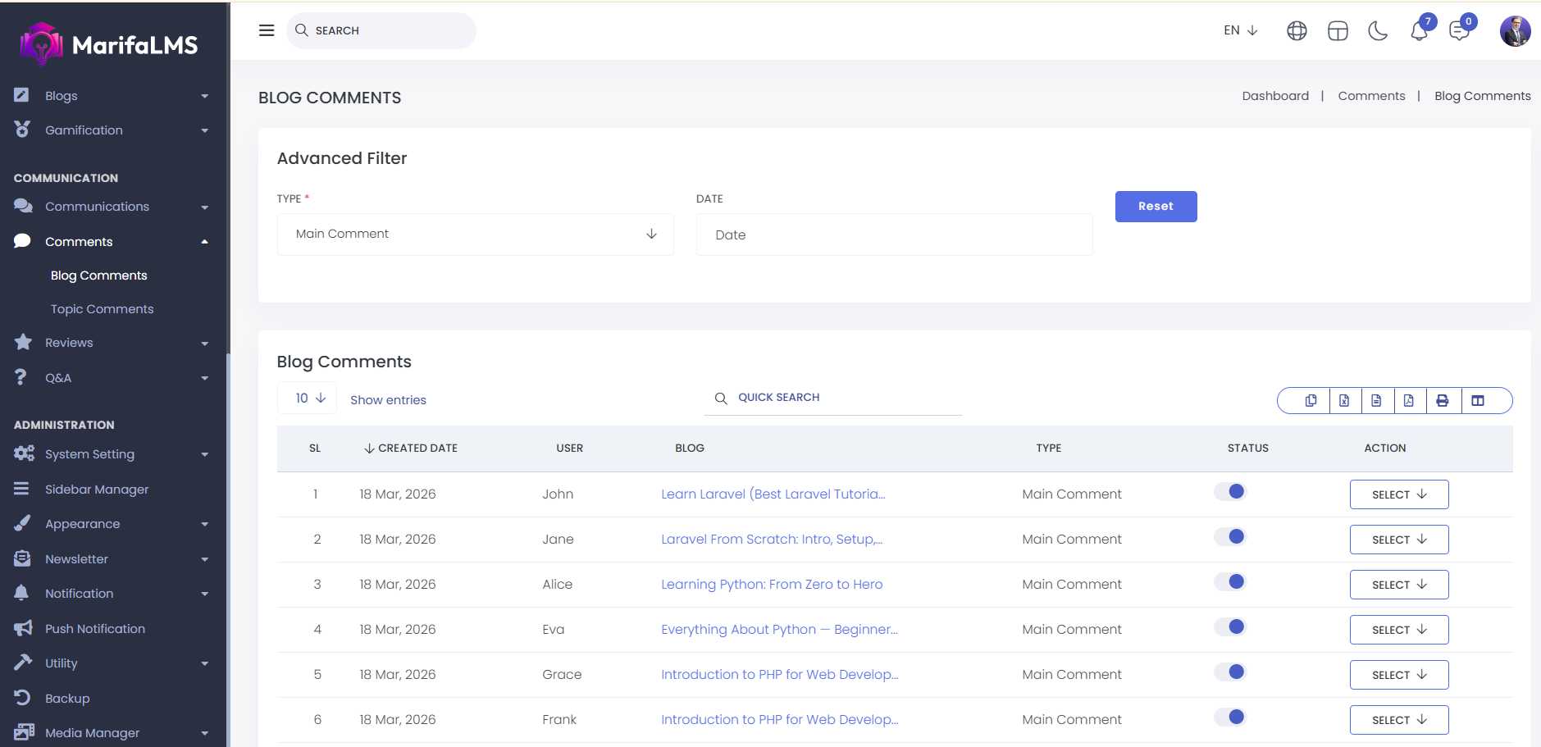Expand the Gamification sidebar menu
This screenshot has height=747, width=1541.
pyautogui.click(x=84, y=130)
